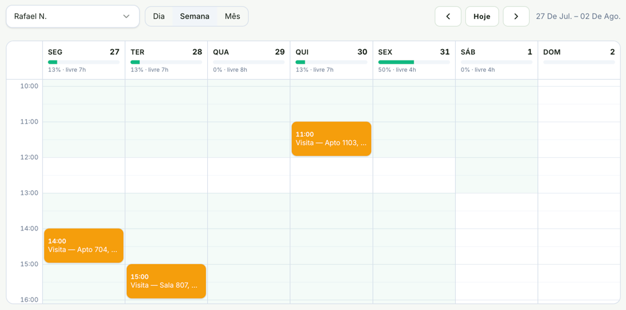Go to previous week with left arrow
This screenshot has height=310, width=626.
[448, 17]
